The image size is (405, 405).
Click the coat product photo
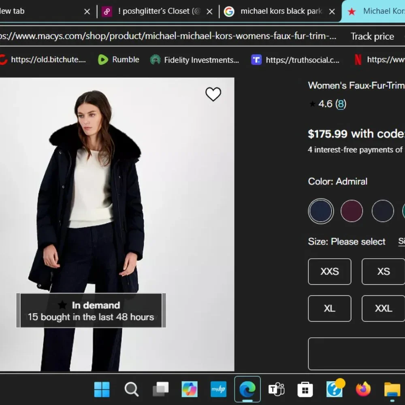tap(117, 224)
